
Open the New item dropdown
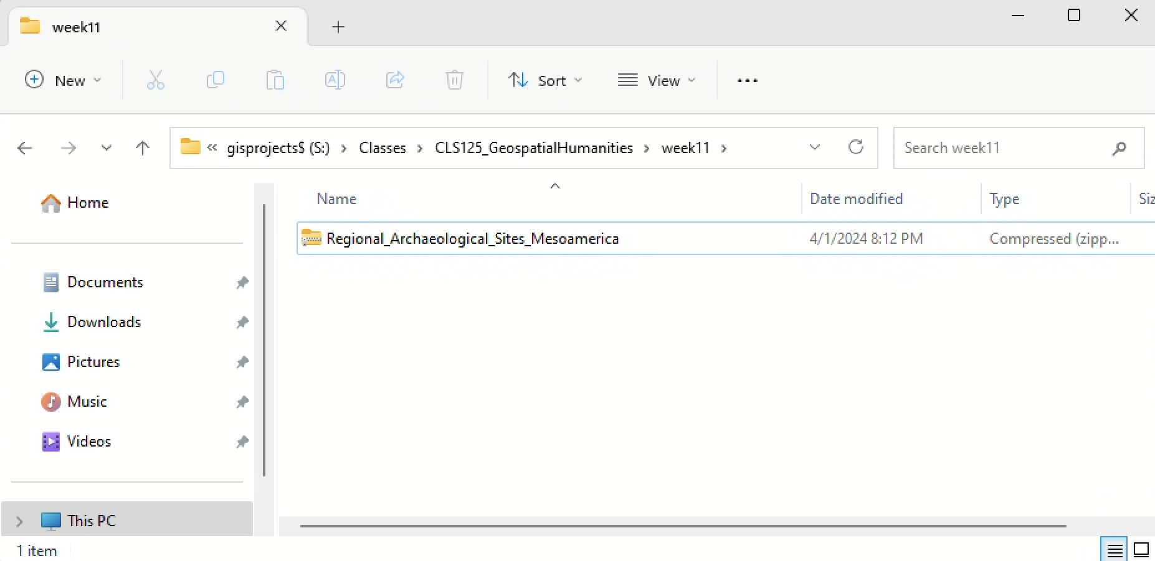pos(62,80)
